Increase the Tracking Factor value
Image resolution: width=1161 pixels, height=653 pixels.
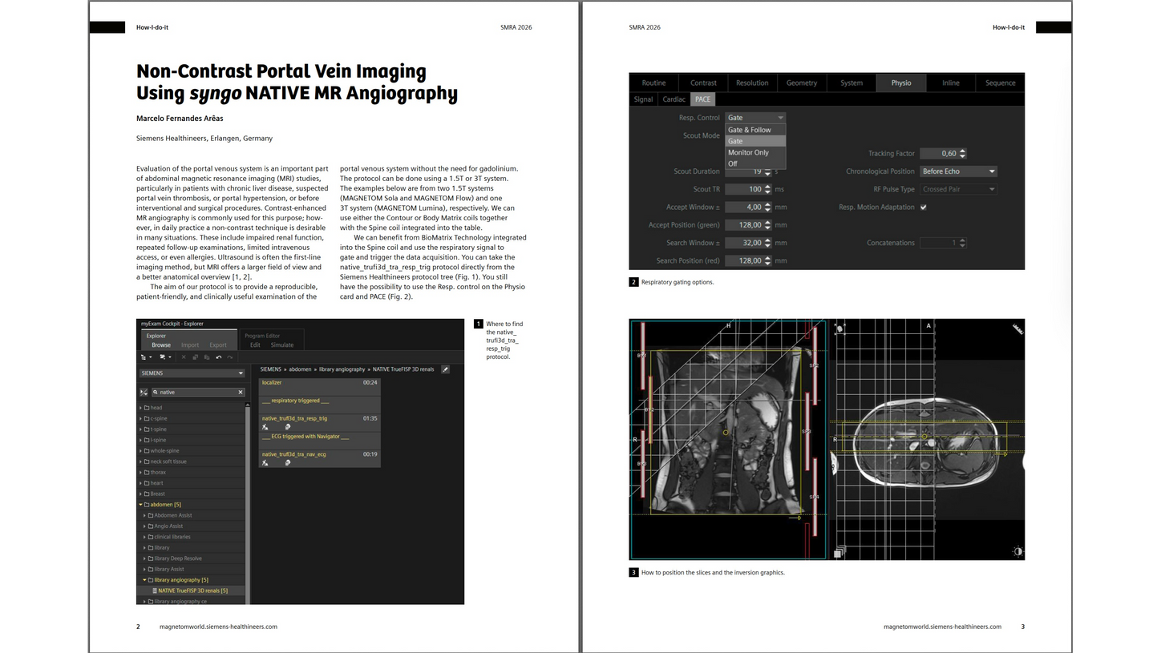[x=962, y=151]
